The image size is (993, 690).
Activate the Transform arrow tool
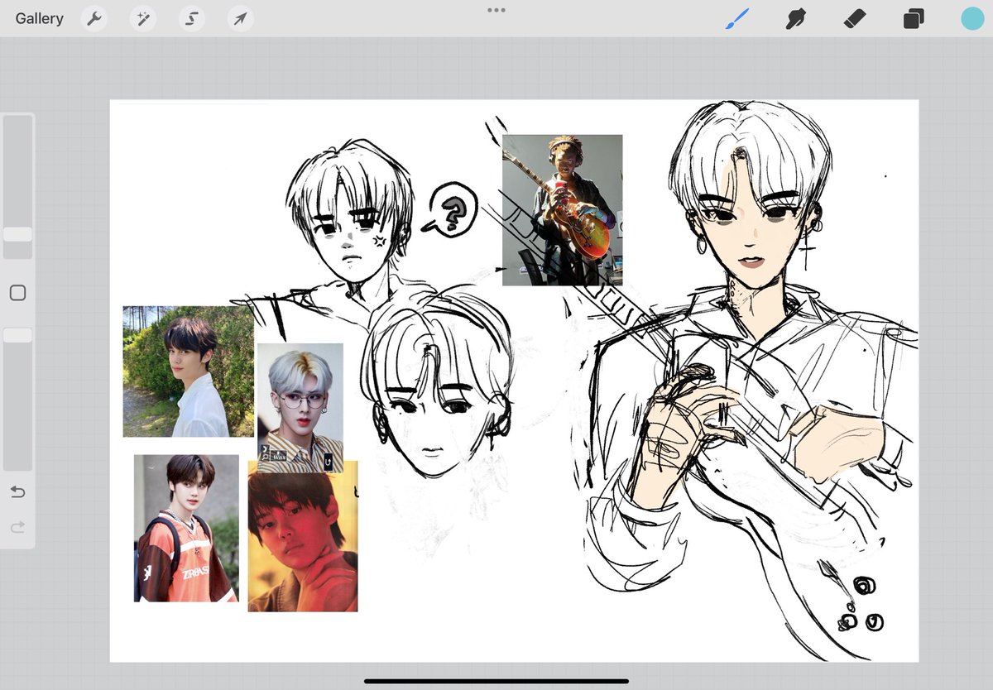pos(240,18)
